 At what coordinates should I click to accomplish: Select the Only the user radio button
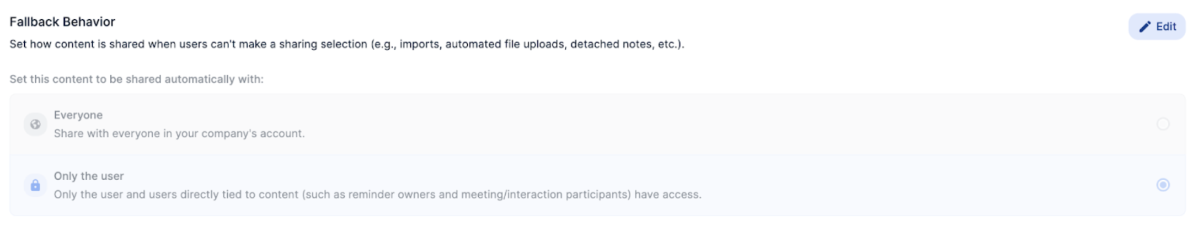[x=1163, y=185]
